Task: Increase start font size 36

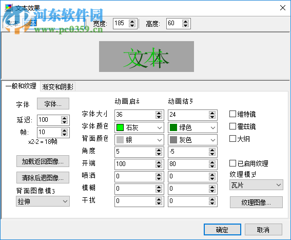Action: [159, 113]
